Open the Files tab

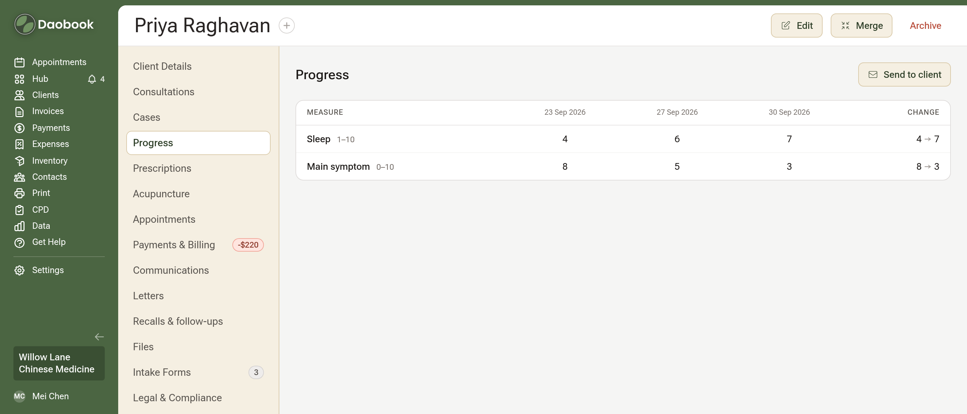pos(198,347)
